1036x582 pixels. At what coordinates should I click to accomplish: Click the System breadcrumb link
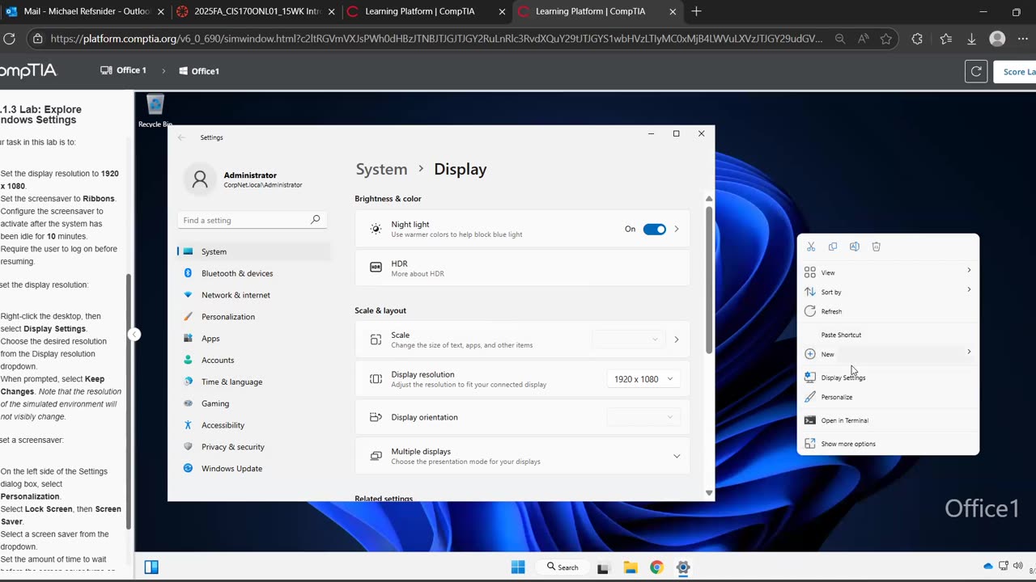pos(381,169)
